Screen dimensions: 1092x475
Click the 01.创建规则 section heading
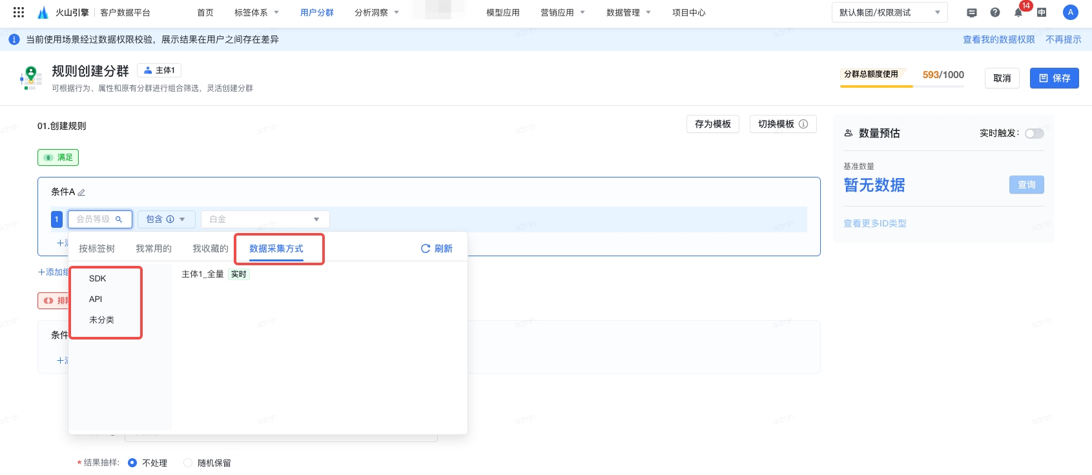click(61, 126)
